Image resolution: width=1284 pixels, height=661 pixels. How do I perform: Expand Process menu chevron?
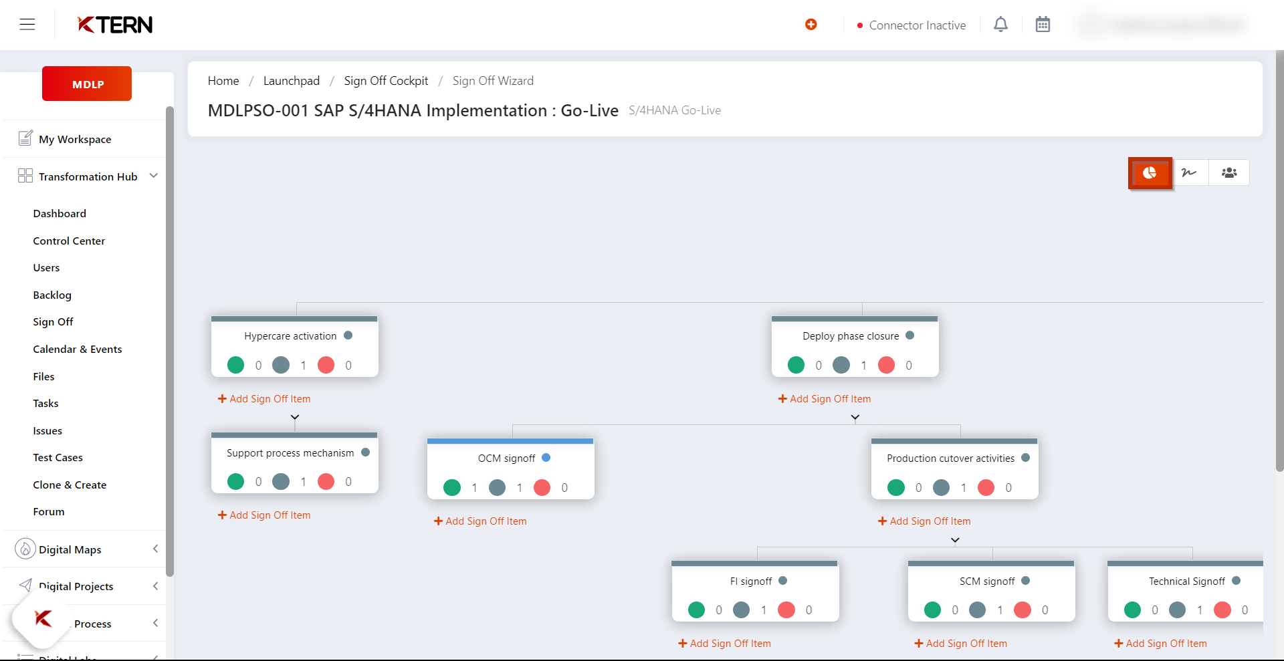pos(156,623)
